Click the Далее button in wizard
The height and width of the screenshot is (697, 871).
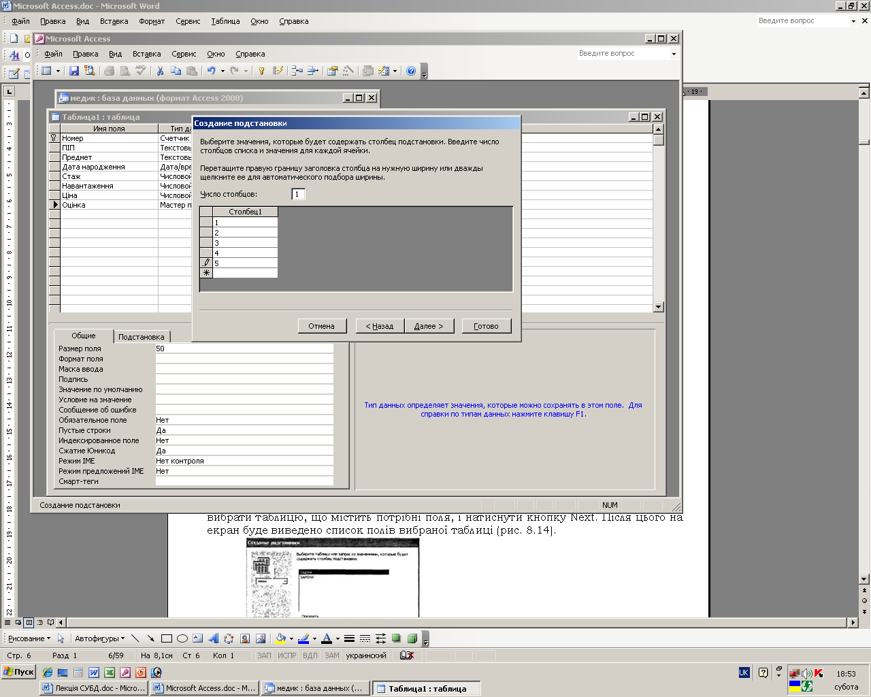[429, 326]
